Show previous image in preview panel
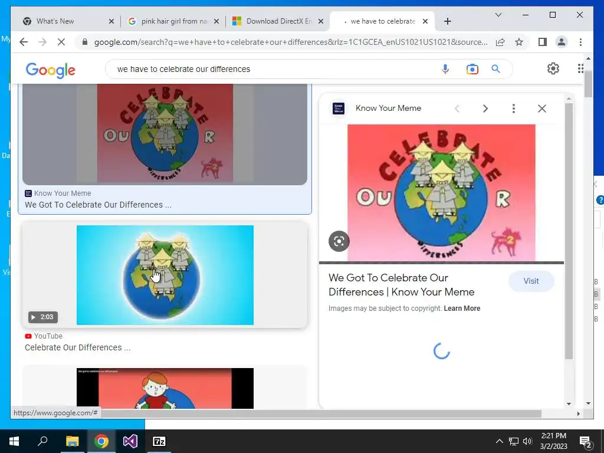The image size is (604, 453). pyautogui.click(x=457, y=109)
